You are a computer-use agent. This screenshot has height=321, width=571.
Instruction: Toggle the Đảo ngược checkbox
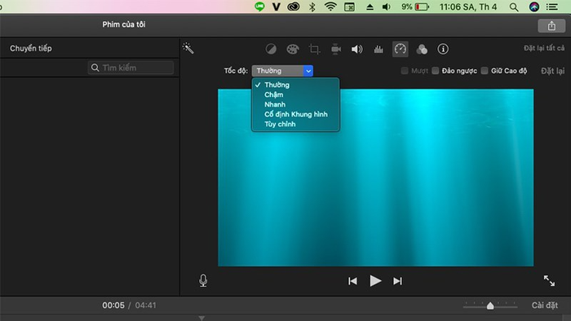435,71
